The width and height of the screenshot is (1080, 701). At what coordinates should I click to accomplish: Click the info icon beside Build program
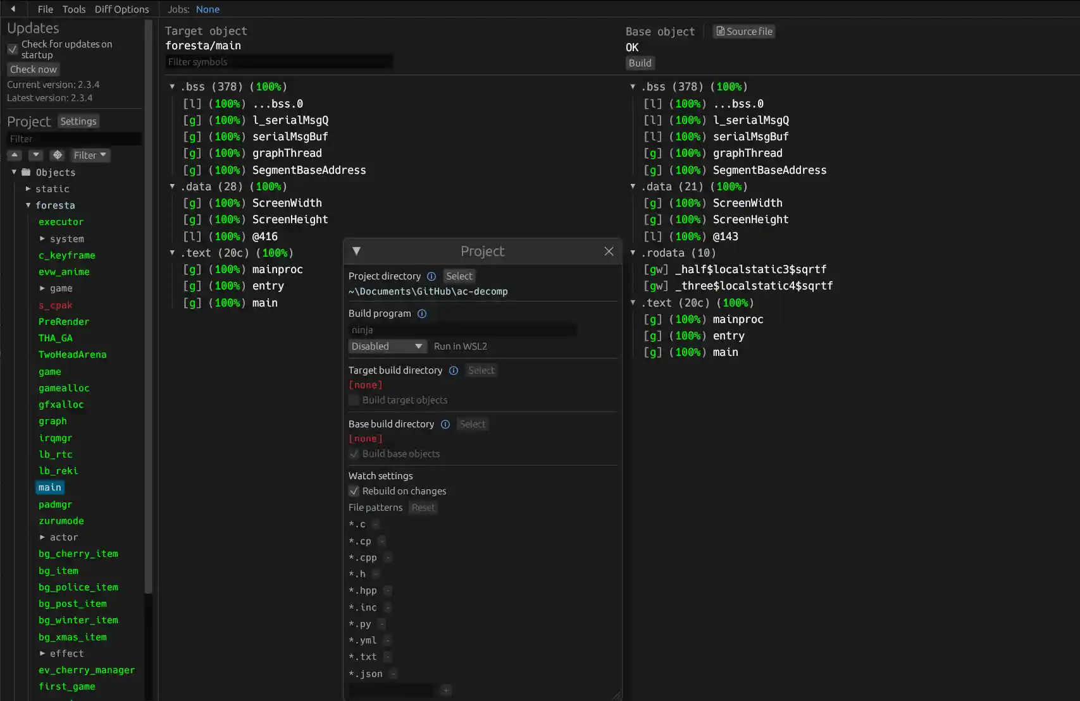tap(422, 314)
